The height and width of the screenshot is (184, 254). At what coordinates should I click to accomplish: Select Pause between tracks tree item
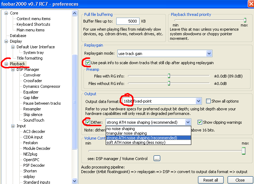(x=42, y=103)
